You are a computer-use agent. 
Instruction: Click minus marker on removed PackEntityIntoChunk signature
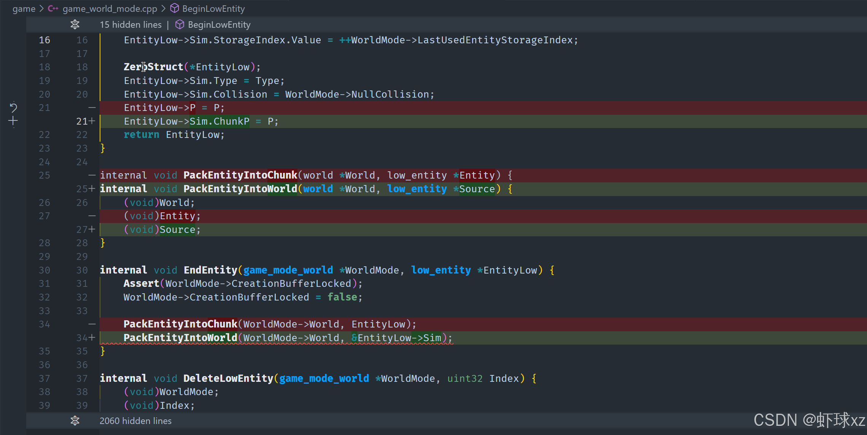(x=92, y=175)
